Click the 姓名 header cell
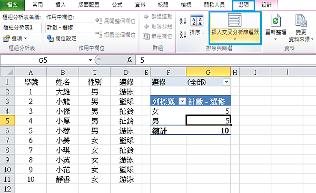Screen dimensions: 316x193 63,82
